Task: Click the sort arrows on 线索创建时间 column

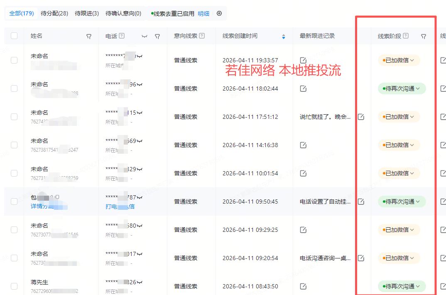Action: point(284,36)
